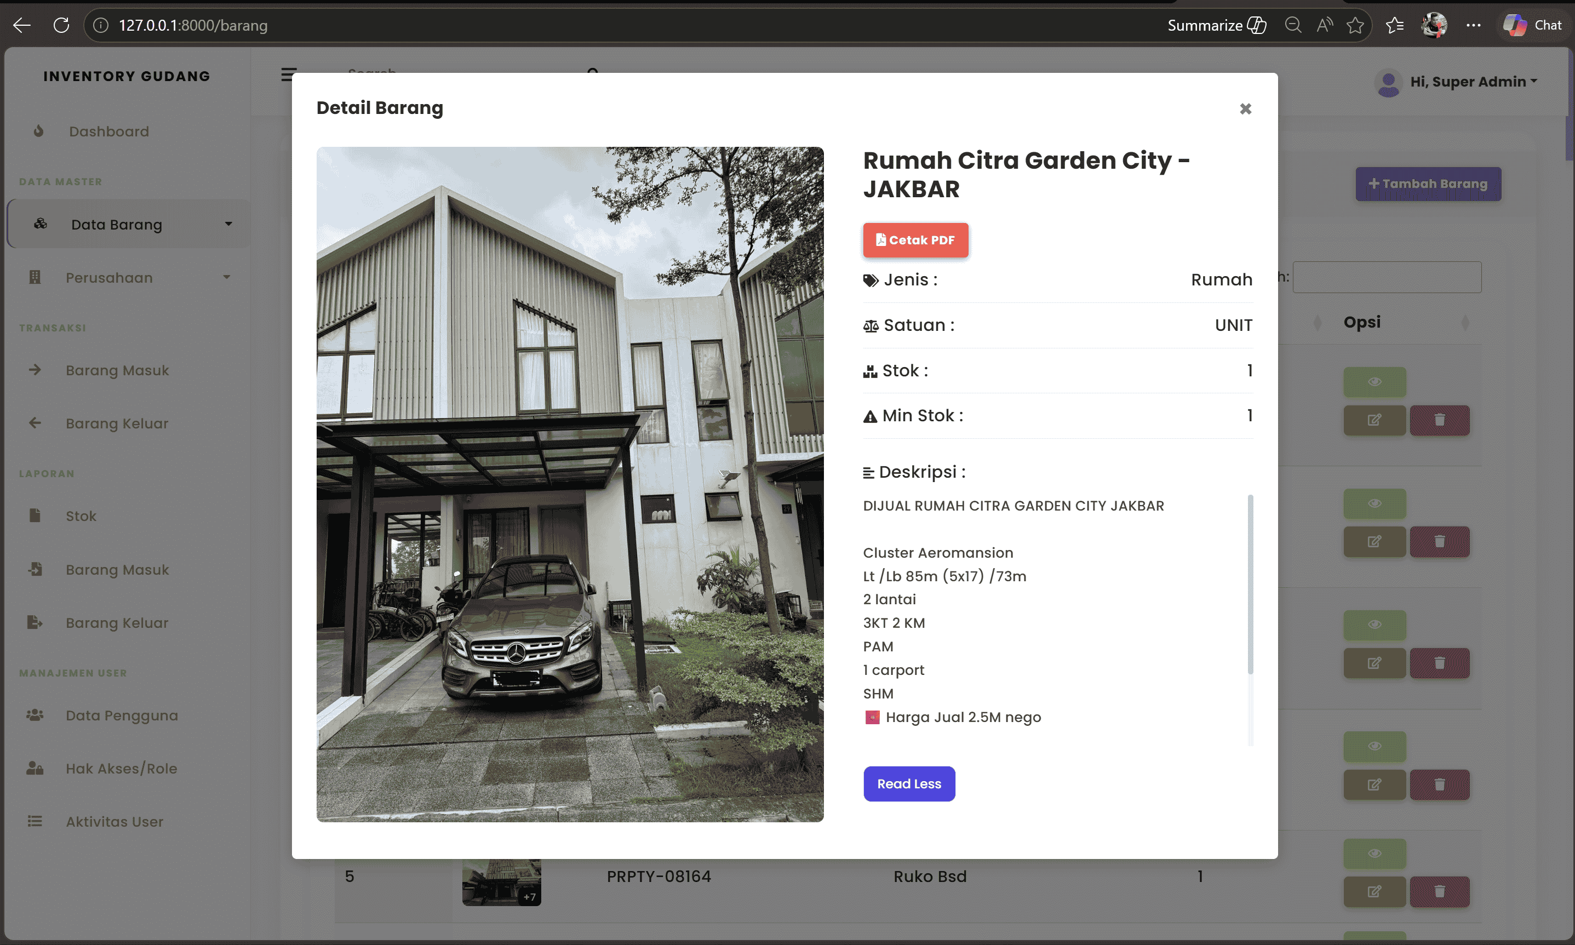Viewport: 1575px width, 945px height.
Task: View site information icon in address bar
Action: (x=101, y=25)
